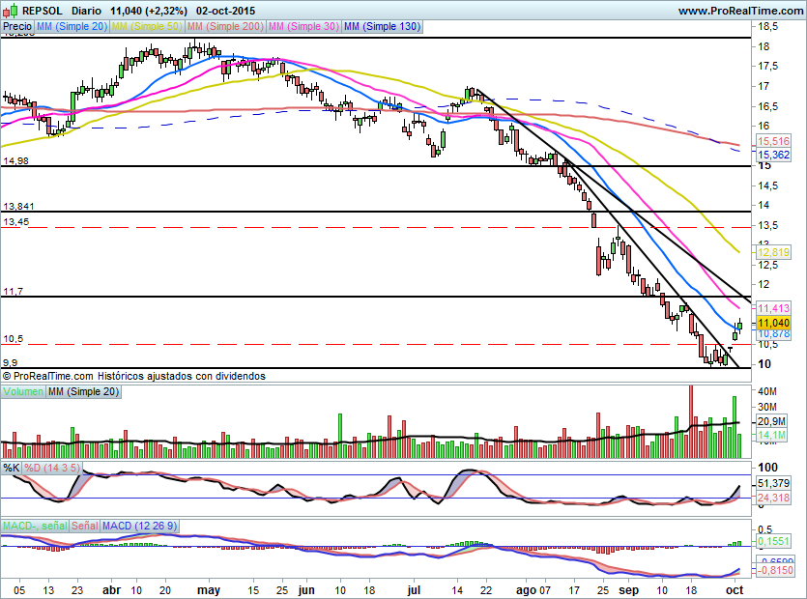This screenshot has width=807, height=599.
Task: Select the oct marker on the time axis
Action: [x=735, y=589]
